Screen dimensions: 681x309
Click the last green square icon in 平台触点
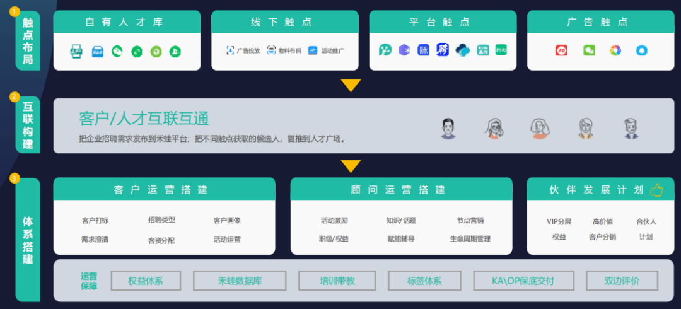[501, 50]
